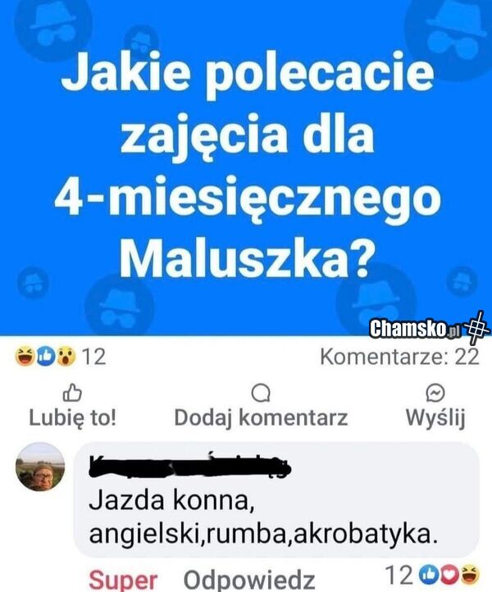View the post reactions count 12
492x592 pixels.
point(93,357)
